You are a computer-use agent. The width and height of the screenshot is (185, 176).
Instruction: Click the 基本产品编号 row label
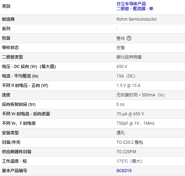[14, 171]
